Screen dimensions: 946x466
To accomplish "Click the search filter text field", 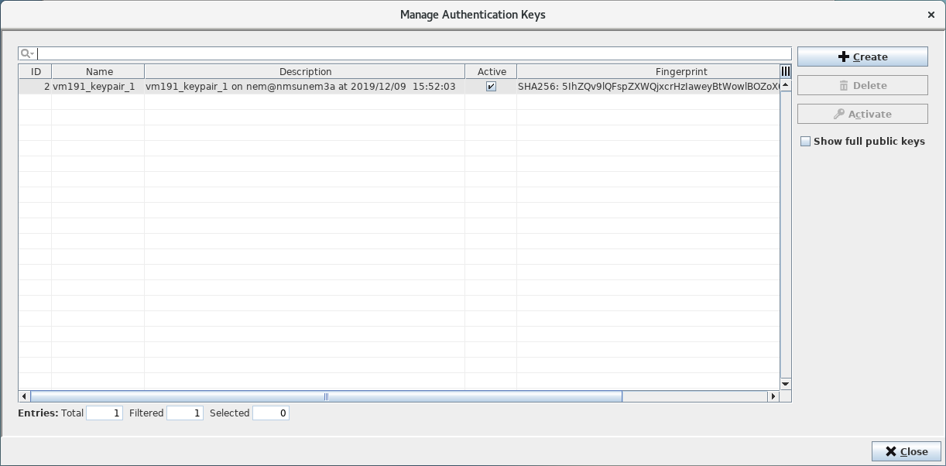I will [x=413, y=53].
